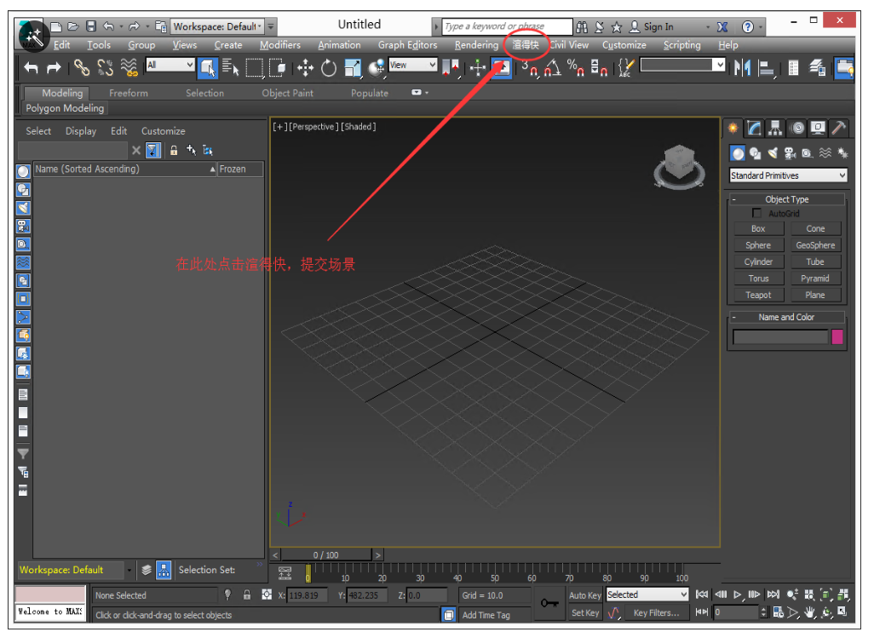
Task: Click the magenta object color swatch
Action: pos(837,337)
